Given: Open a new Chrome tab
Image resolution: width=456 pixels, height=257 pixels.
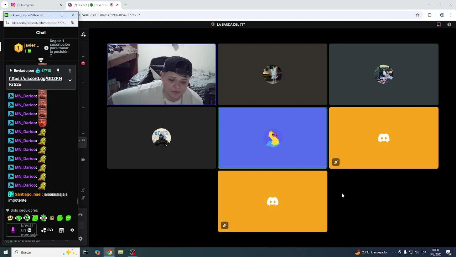Looking at the screenshot, I should coord(126,5).
